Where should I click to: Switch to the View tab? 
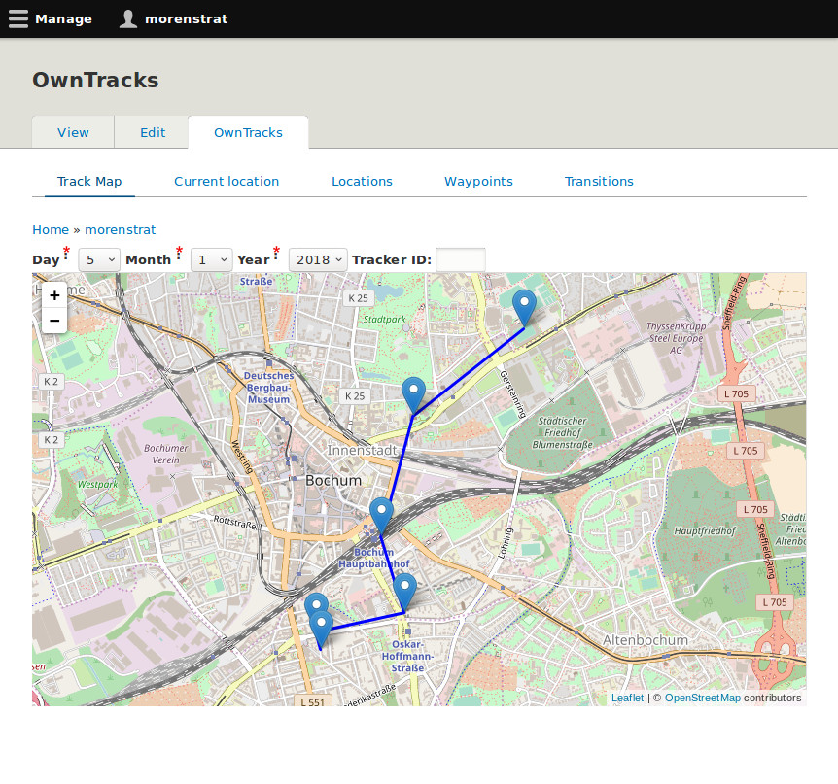tap(73, 132)
